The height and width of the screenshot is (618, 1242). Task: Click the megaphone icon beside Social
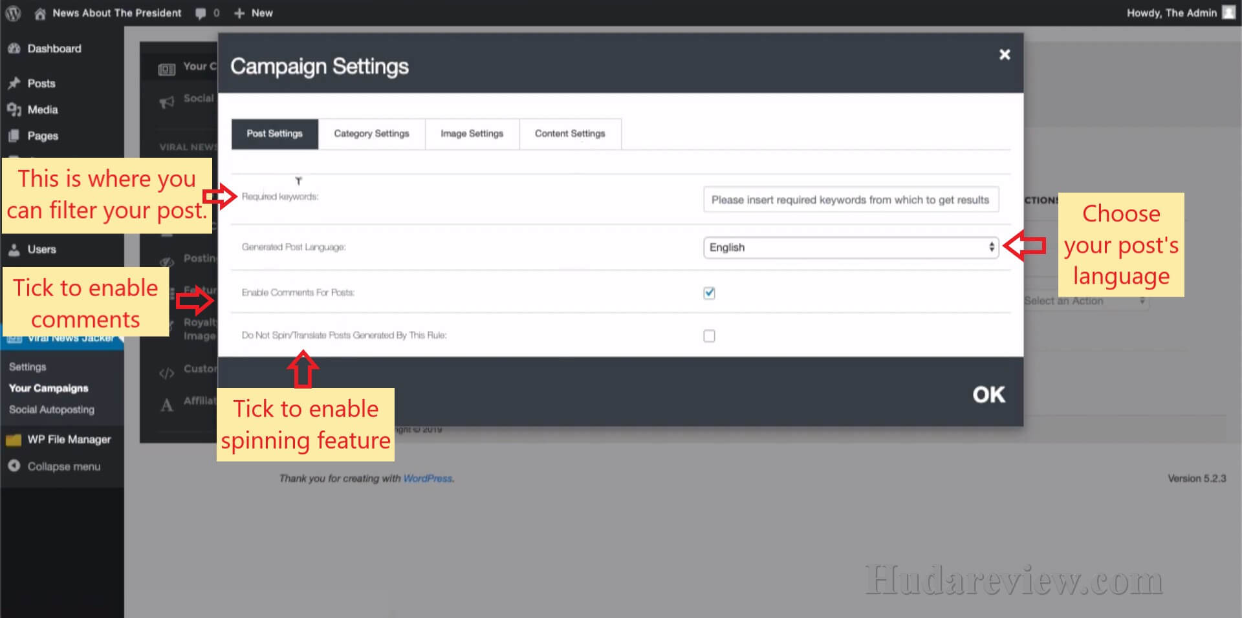(x=167, y=102)
